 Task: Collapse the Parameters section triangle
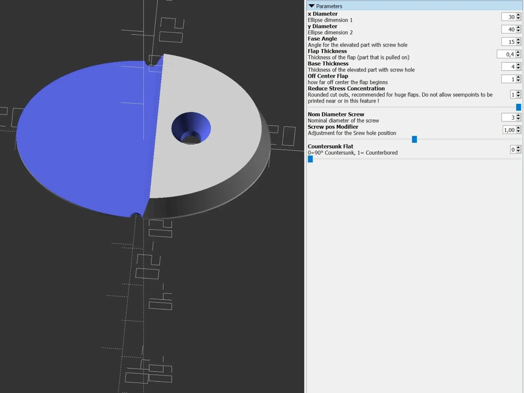[x=311, y=6]
